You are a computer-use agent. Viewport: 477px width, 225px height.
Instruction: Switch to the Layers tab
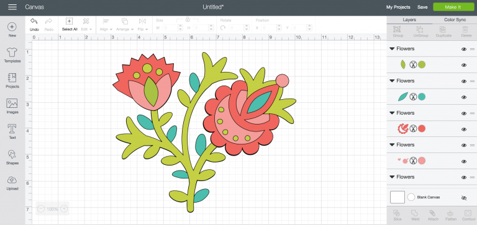(409, 20)
